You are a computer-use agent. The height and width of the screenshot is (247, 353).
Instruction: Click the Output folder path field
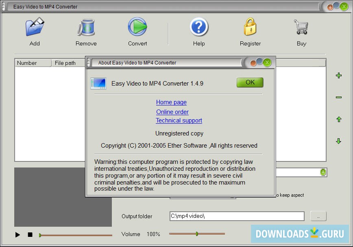(237, 216)
